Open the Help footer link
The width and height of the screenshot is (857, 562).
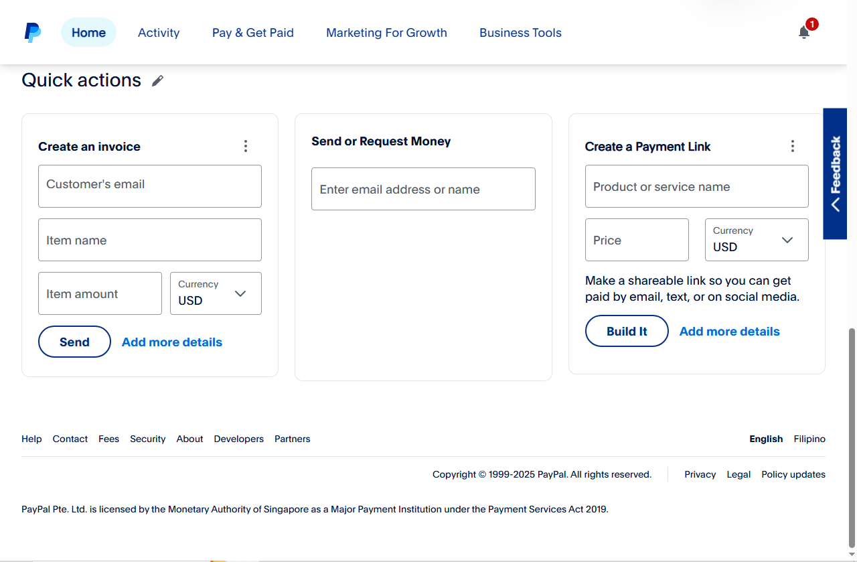pos(31,439)
